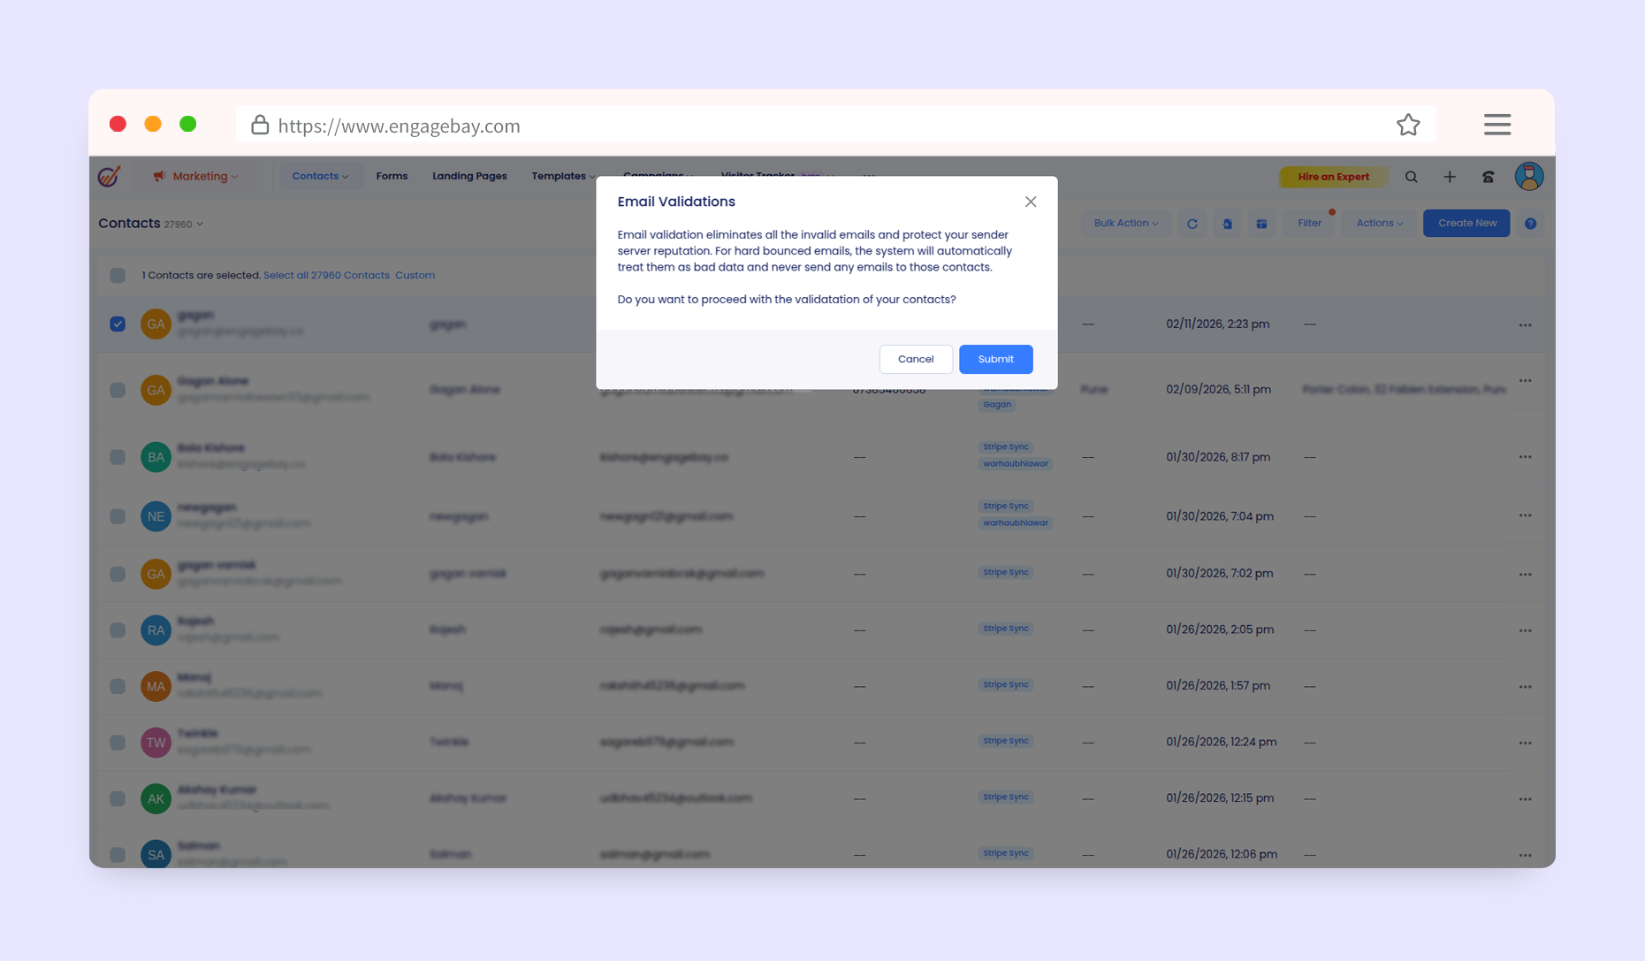Viewport: 1645px width, 961px height.
Task: Expand the Bulk Action dropdown
Action: (x=1125, y=224)
